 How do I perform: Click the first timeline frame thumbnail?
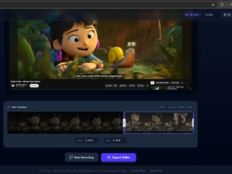coord(18,123)
